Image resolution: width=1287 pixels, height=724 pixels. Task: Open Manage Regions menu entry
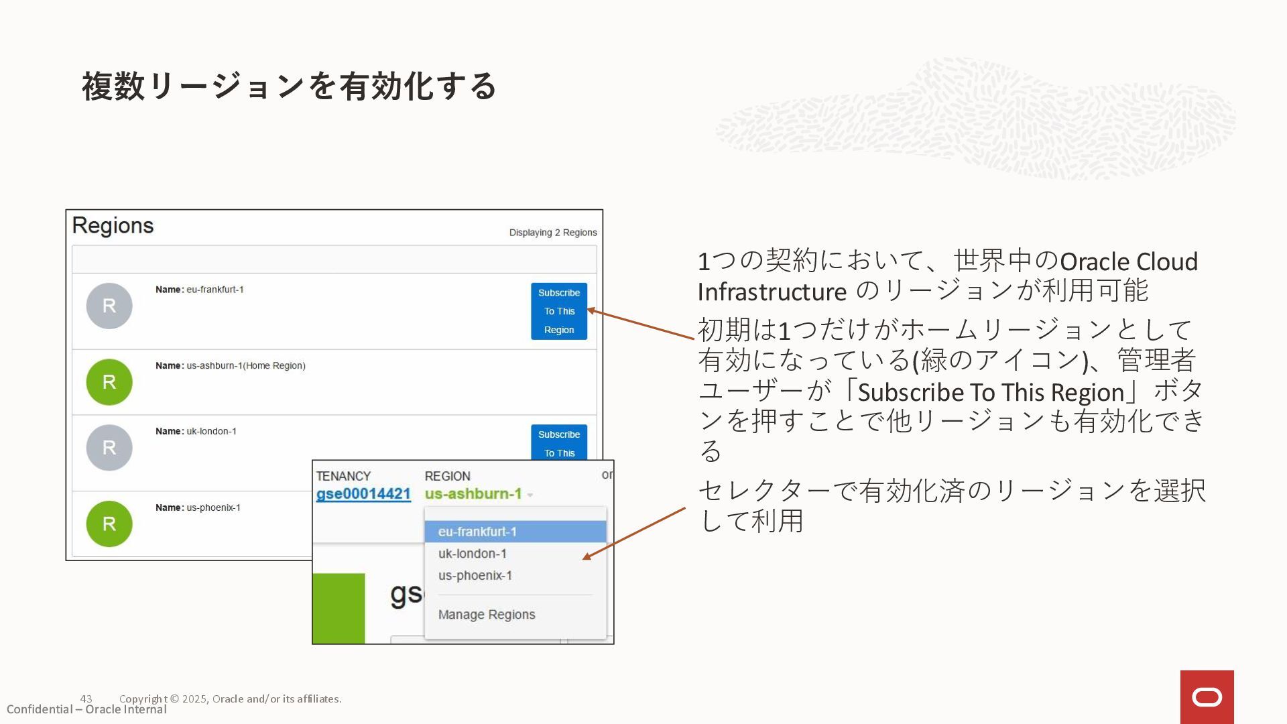click(x=487, y=615)
